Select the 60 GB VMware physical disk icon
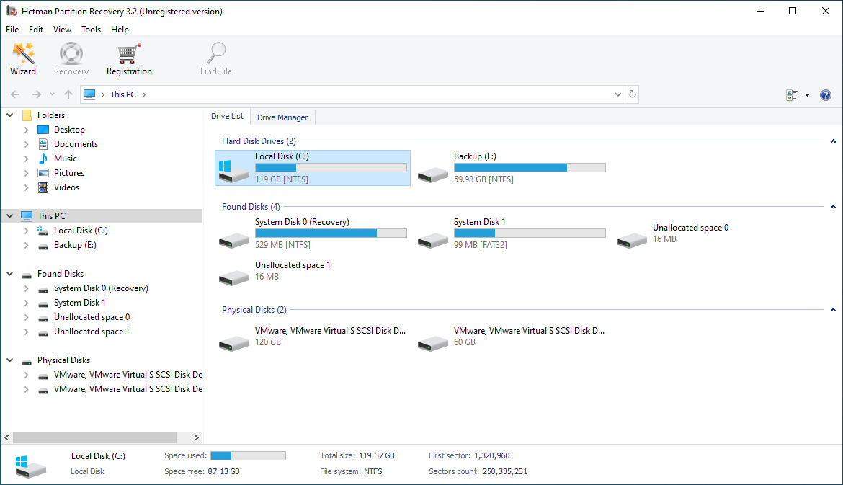843x485 pixels. pos(433,342)
